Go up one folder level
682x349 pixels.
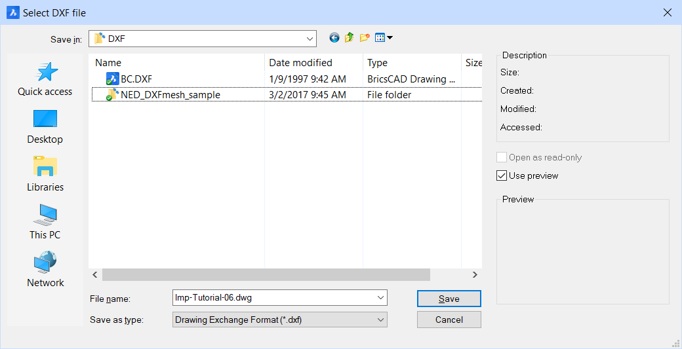(349, 38)
